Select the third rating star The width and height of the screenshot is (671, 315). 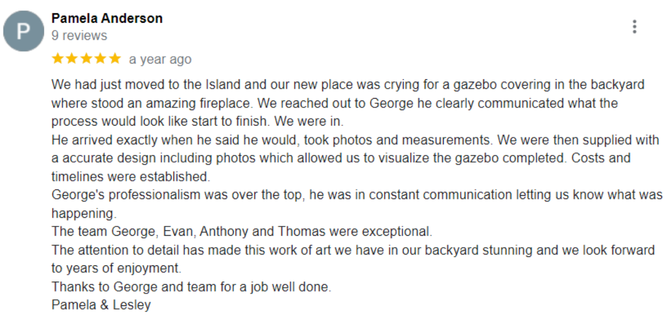[x=86, y=59]
